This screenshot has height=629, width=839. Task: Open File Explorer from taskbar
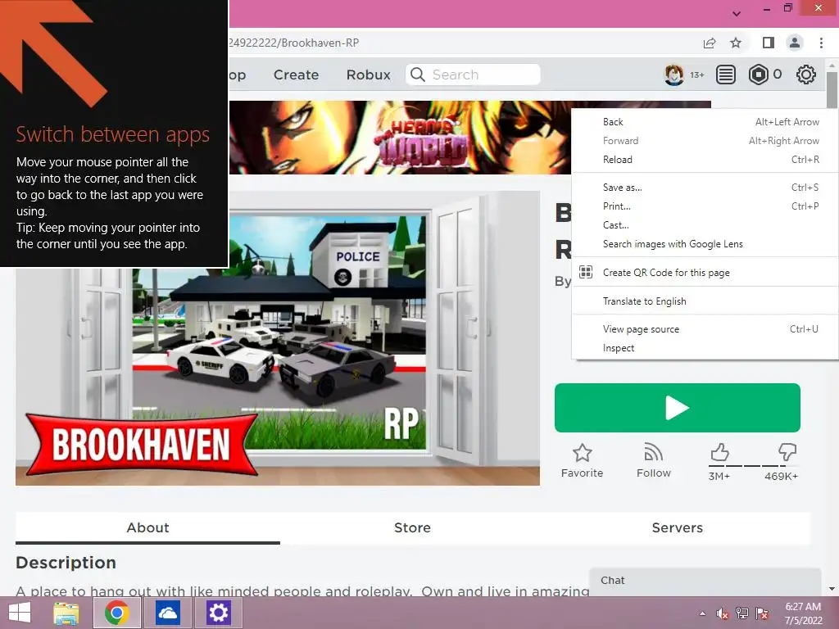[66, 613]
